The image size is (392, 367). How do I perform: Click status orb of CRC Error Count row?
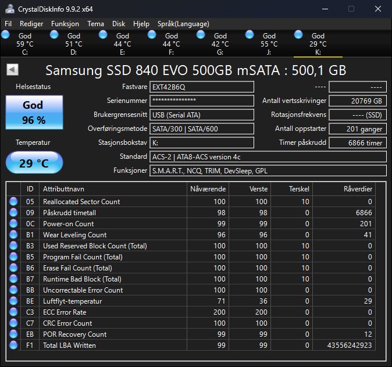[x=13, y=323]
